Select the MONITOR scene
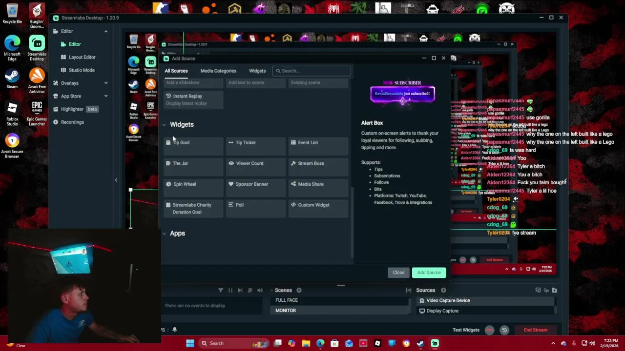Viewport: 625px width, 351px height. [x=340, y=311]
